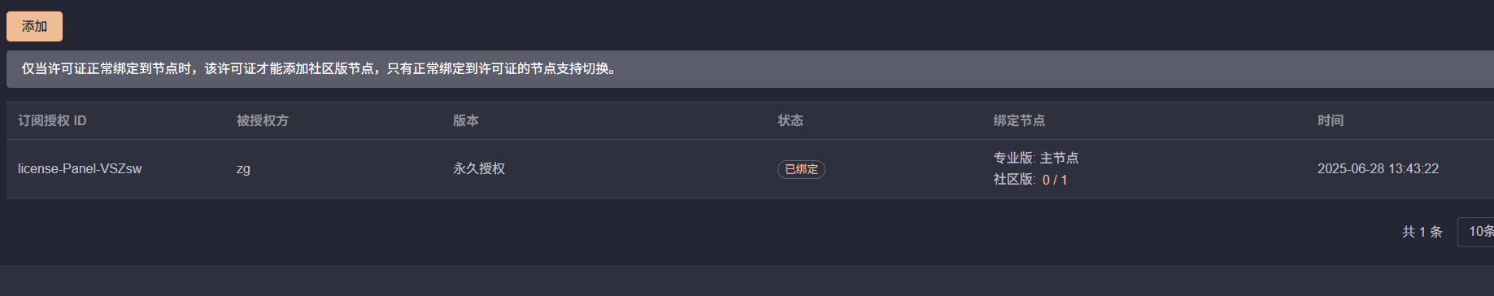Click the 2025-06-28 13:43:22 timestamp
This screenshot has width=1494, height=296.
[1378, 168]
